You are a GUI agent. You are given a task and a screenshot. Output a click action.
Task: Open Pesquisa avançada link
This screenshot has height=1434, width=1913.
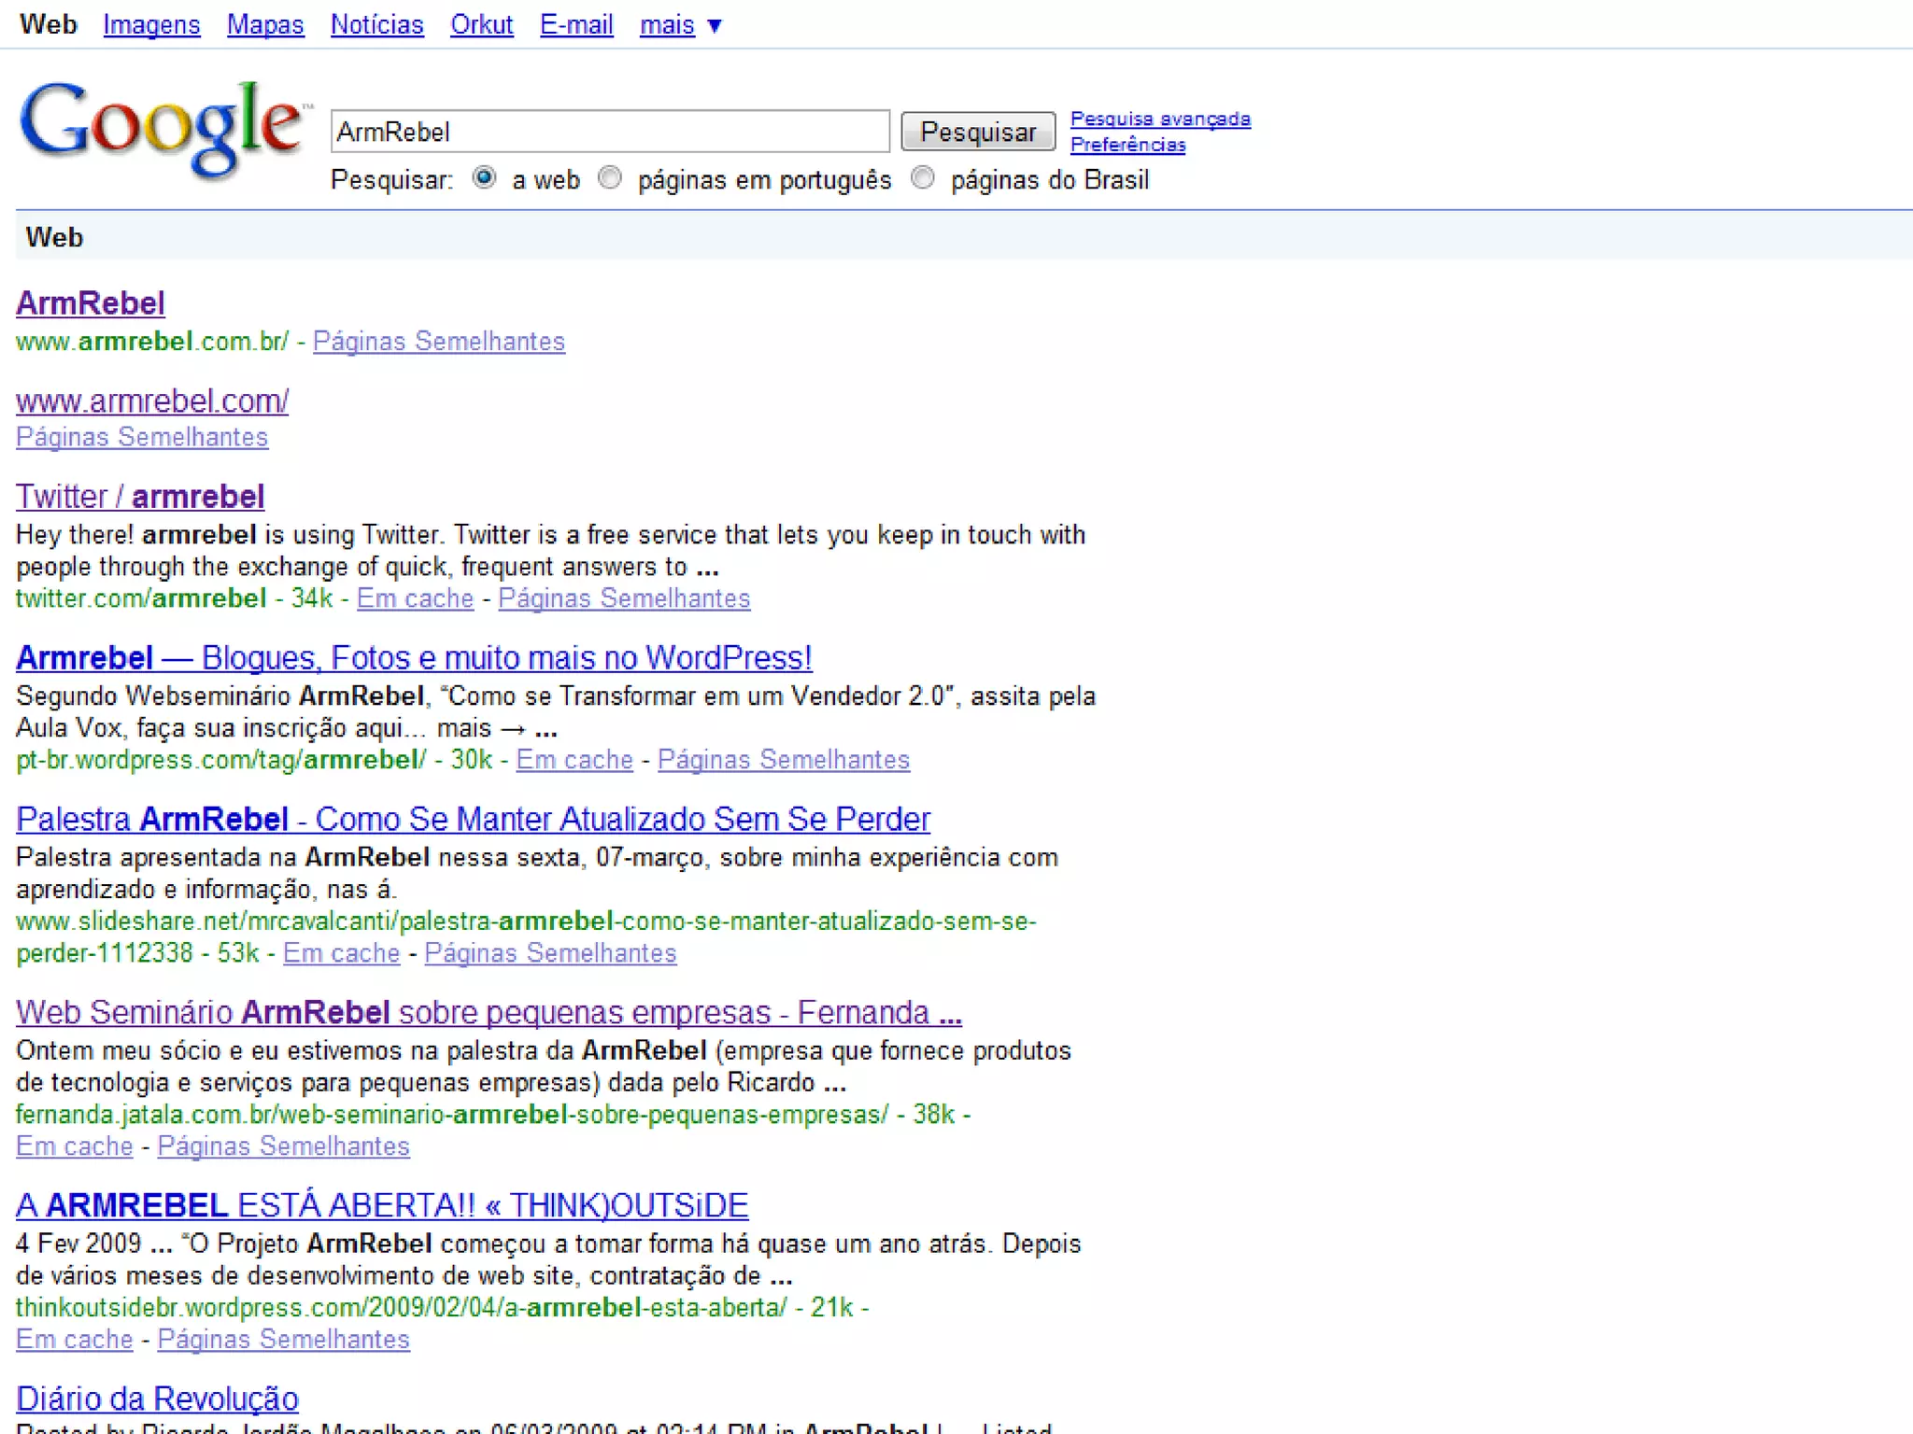(1159, 119)
